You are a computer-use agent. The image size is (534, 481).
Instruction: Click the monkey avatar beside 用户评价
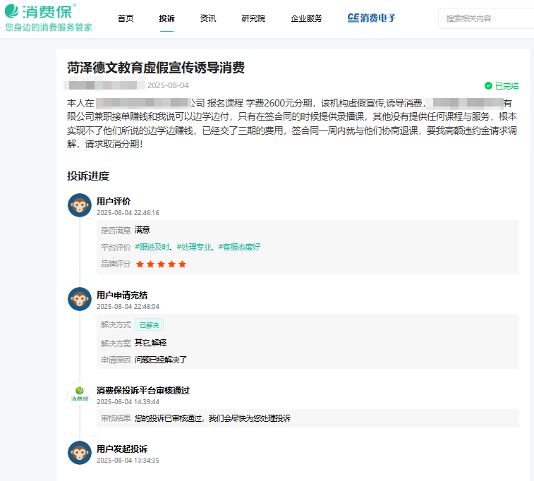[x=80, y=205]
